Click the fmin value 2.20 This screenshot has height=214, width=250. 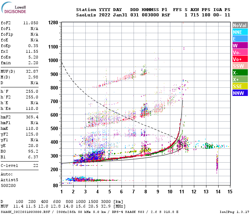tap(33, 63)
